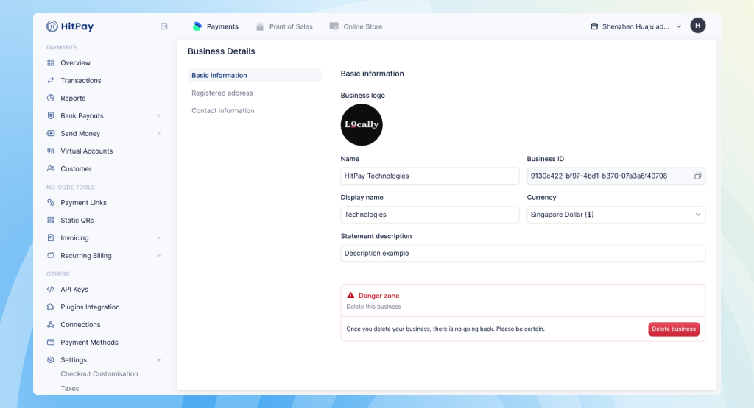Image resolution: width=754 pixels, height=408 pixels.
Task: Click the Settings gear icon
Action: pyautogui.click(x=51, y=360)
